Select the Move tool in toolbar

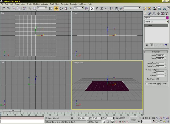[56, 9]
